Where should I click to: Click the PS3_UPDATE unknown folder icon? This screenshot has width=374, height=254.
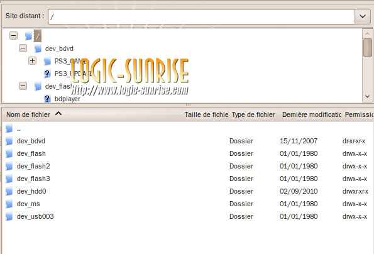tap(47, 74)
